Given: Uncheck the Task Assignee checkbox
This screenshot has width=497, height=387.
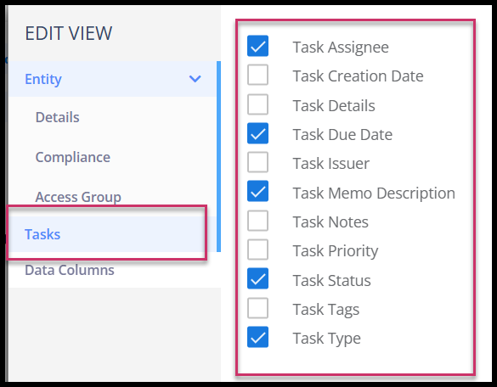Looking at the screenshot, I should 257,46.
